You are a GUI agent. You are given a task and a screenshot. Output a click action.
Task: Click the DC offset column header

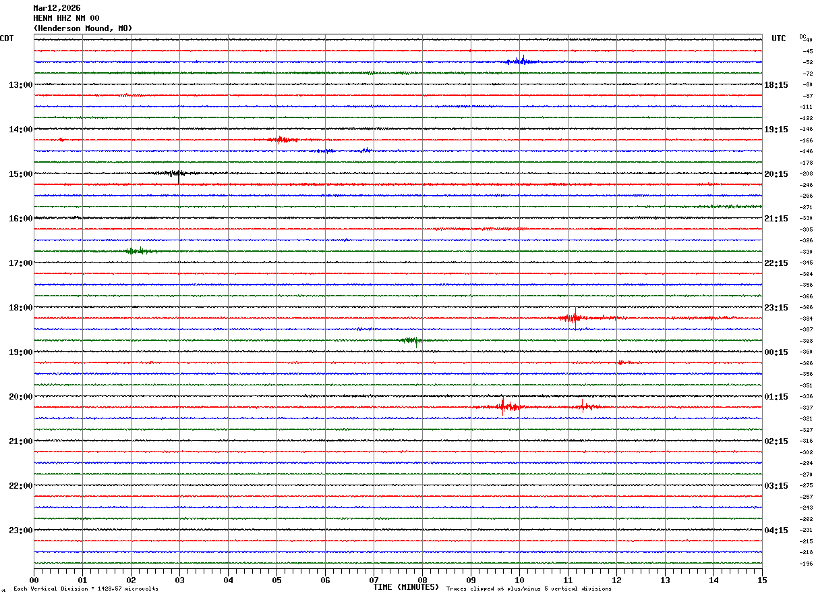(x=803, y=36)
